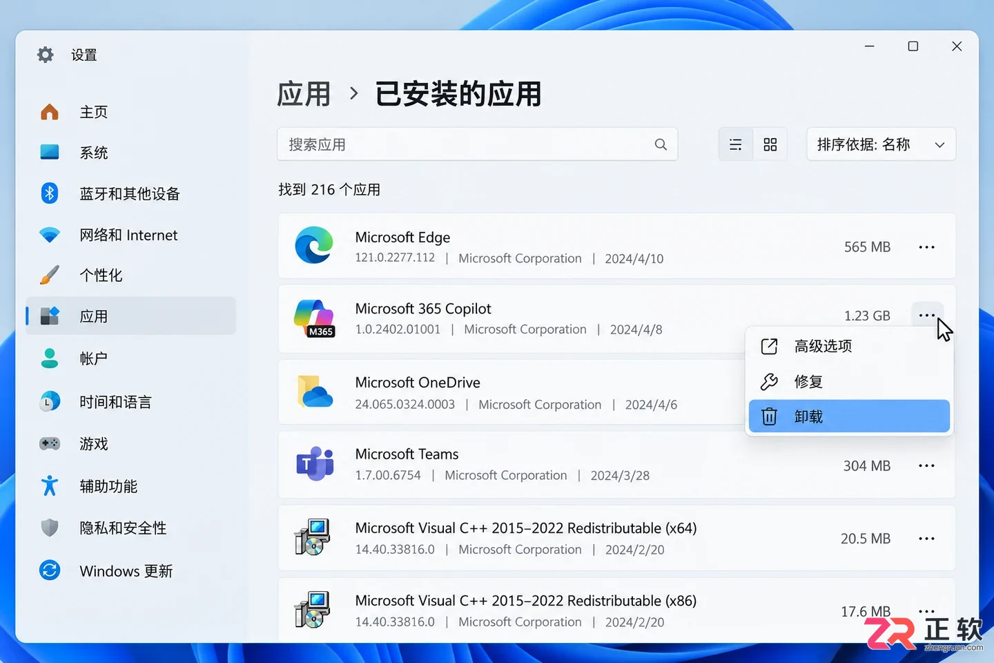
Task: Select the Wi-Fi icon for 网络和 Internet
Action: click(50, 235)
